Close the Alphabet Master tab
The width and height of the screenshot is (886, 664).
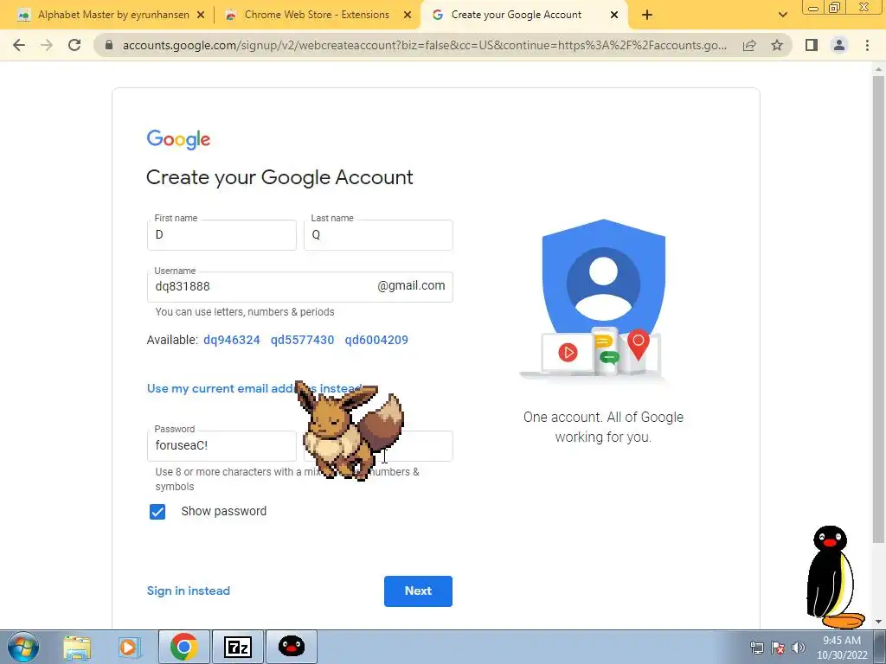[x=201, y=16]
